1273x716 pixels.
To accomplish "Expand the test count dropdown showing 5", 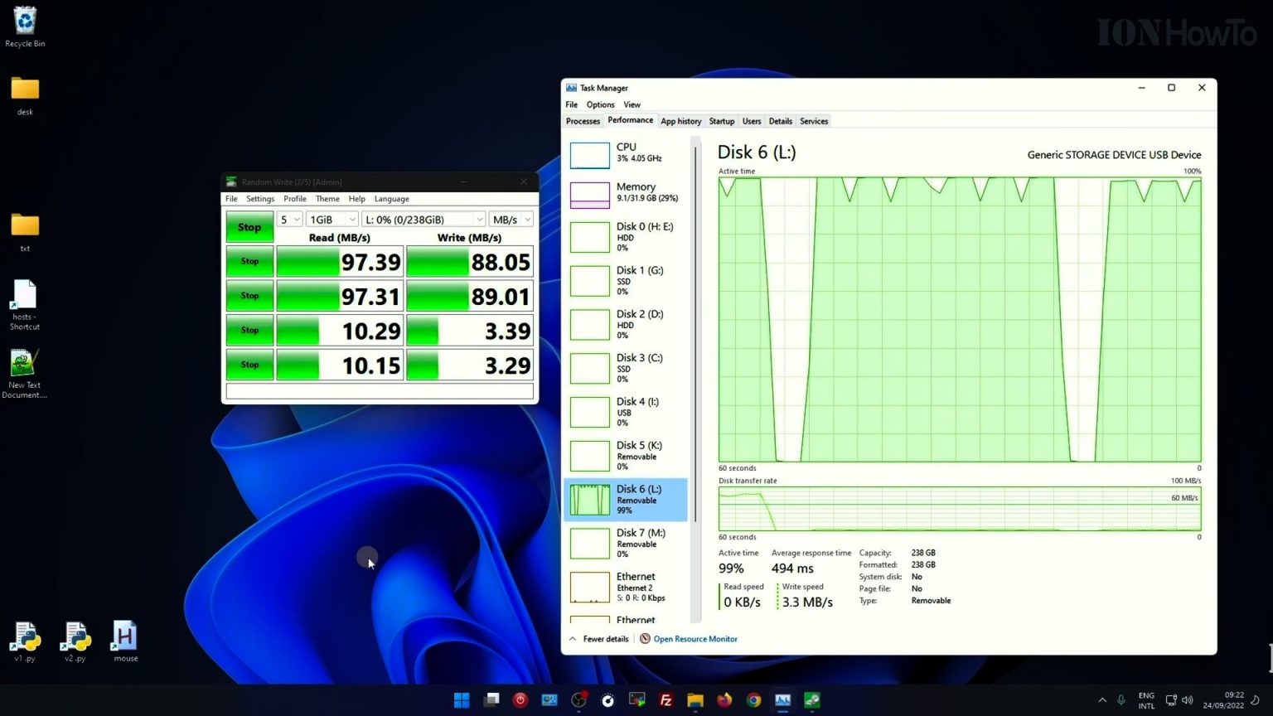I will click(289, 220).
